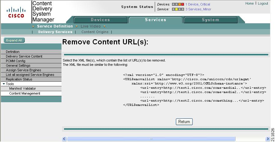Viewport: 275px width, 142px height.
Task: Click the Logout link
Action: pos(263,3)
